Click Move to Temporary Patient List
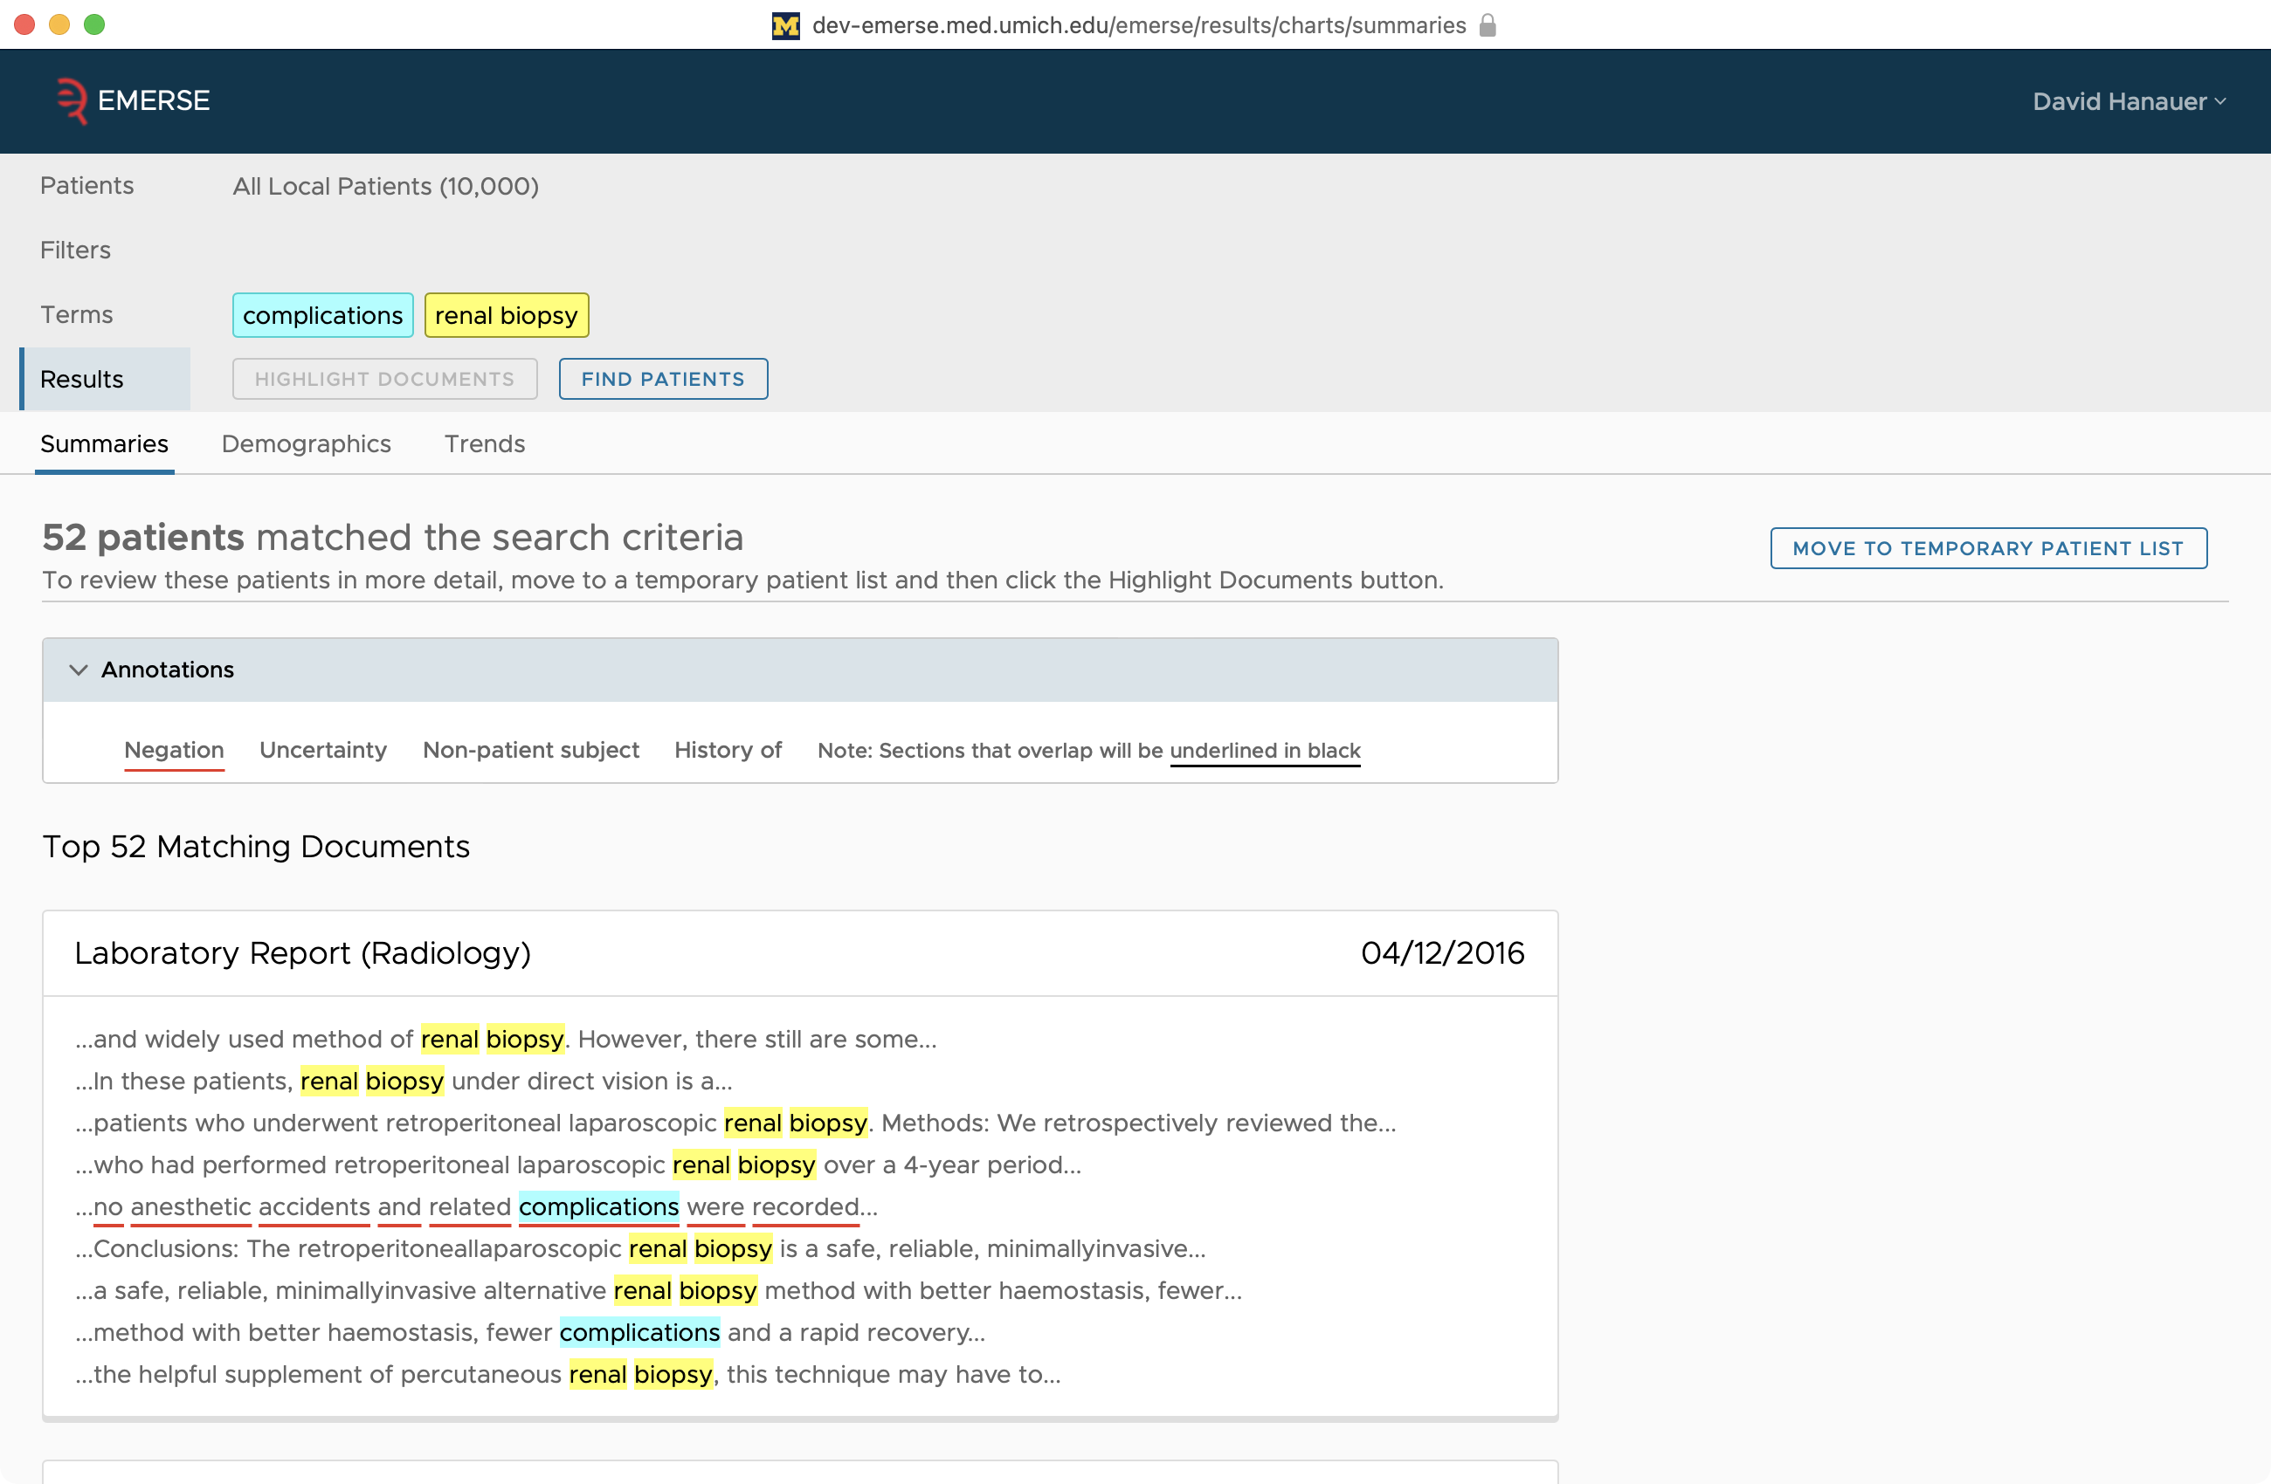 click(x=1989, y=548)
